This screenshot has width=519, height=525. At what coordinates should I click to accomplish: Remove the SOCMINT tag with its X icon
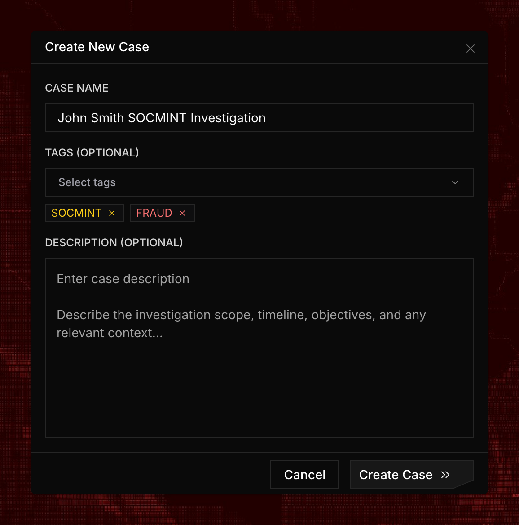112,213
